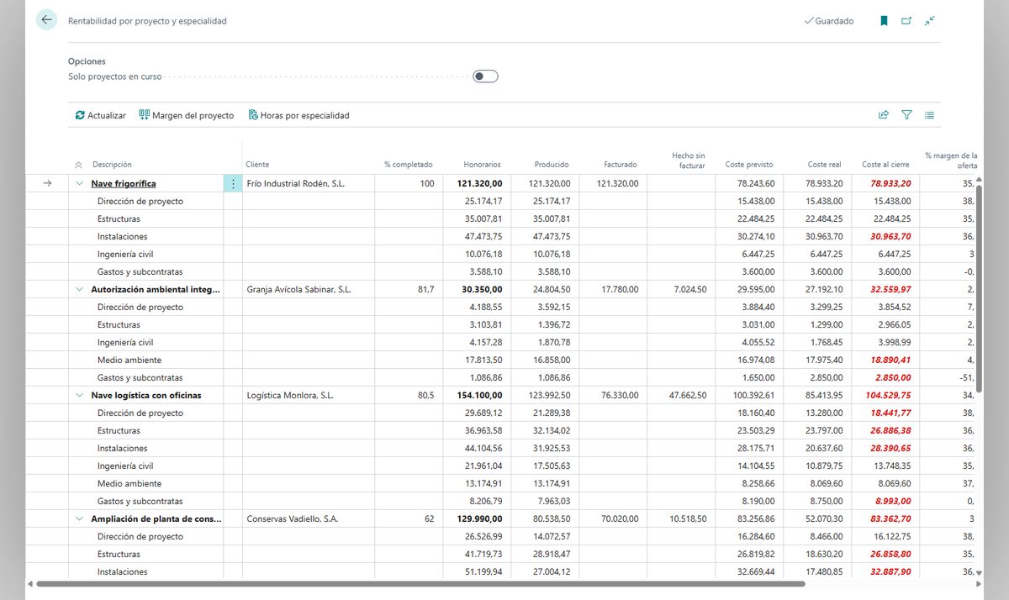Click the horizontal scrollbar thumb

tap(420, 583)
